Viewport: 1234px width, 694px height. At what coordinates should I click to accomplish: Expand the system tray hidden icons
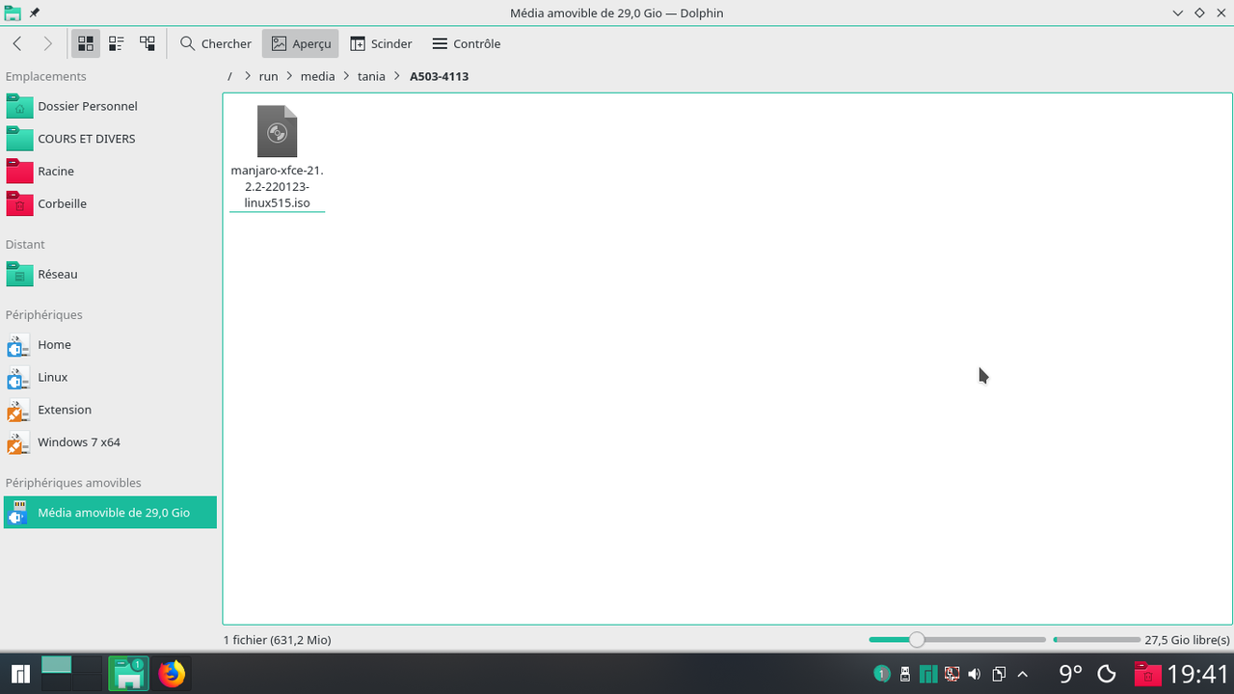[1022, 674]
